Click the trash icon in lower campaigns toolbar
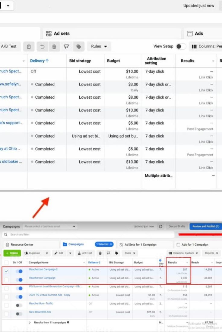 click(100, 253)
